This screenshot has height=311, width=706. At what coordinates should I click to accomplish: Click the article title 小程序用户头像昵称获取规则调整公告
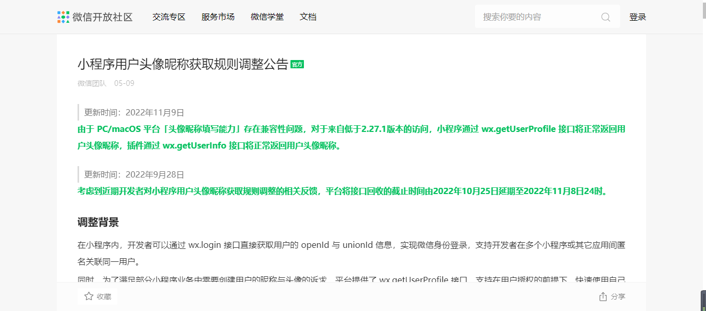tap(183, 64)
